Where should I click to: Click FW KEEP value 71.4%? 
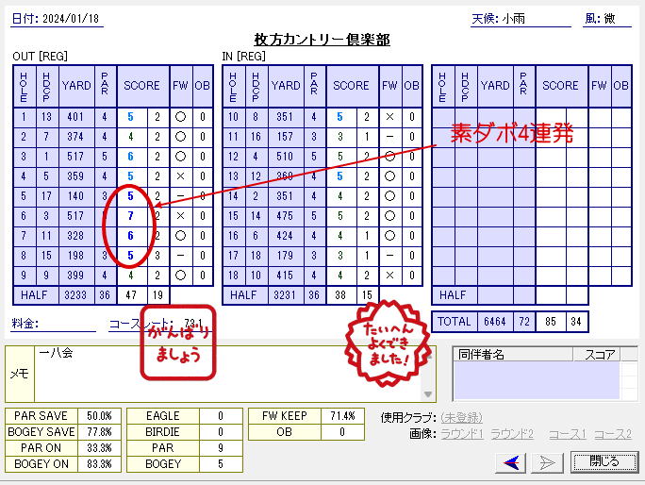tap(342, 416)
